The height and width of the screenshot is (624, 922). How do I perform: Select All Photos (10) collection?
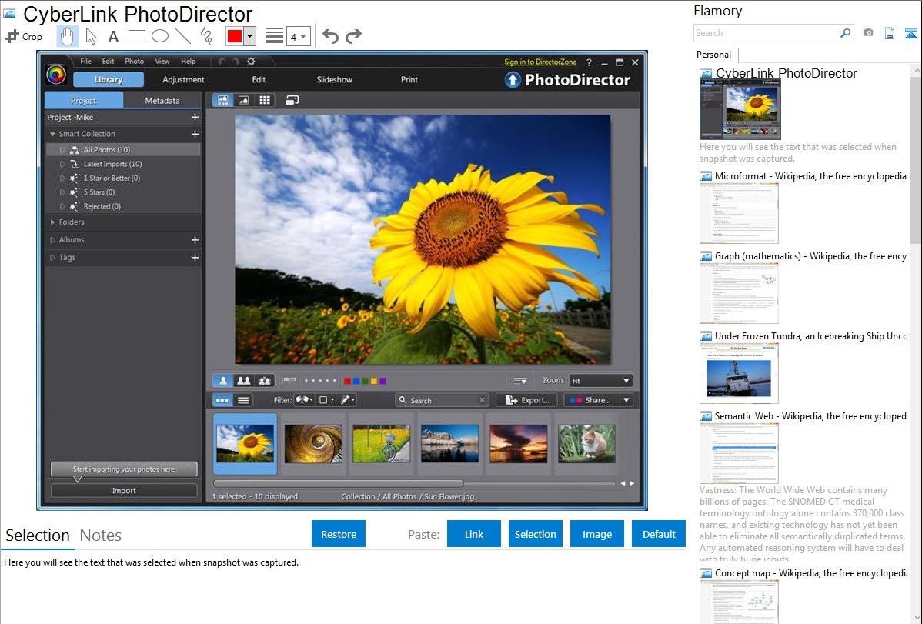pyautogui.click(x=123, y=150)
